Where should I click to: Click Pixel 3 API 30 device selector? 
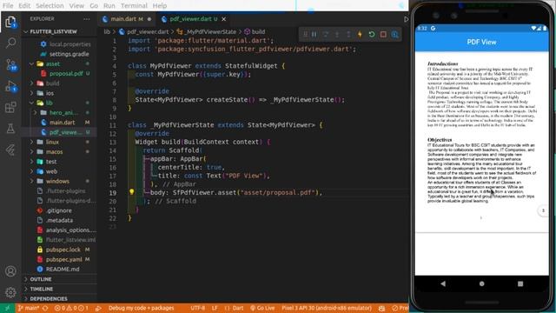point(327,308)
